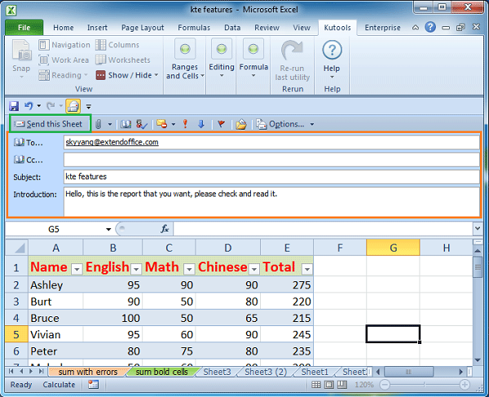Viewport: 489px width, 397px height.
Task: Switch to the Data ribbon tab
Action: (232, 28)
